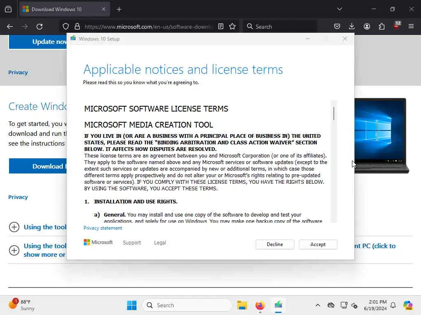Click the taskbar Search box

coord(187,305)
